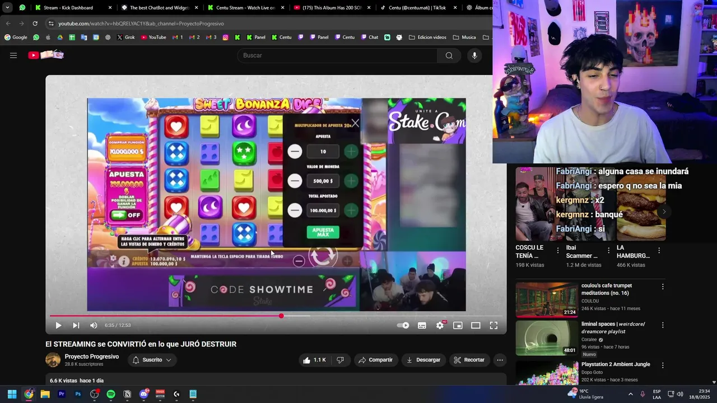This screenshot has width=717, height=403.
Task: Open YouTube bookmark in bookmarks bar
Action: coord(153,38)
